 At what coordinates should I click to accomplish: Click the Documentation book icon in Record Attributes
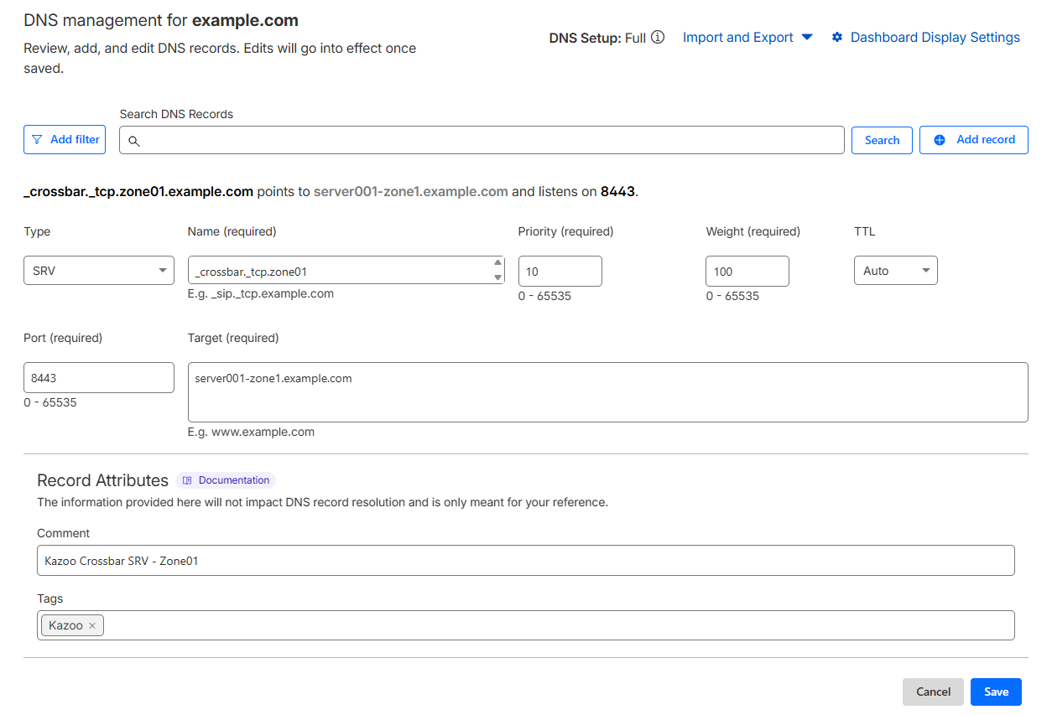click(x=186, y=479)
